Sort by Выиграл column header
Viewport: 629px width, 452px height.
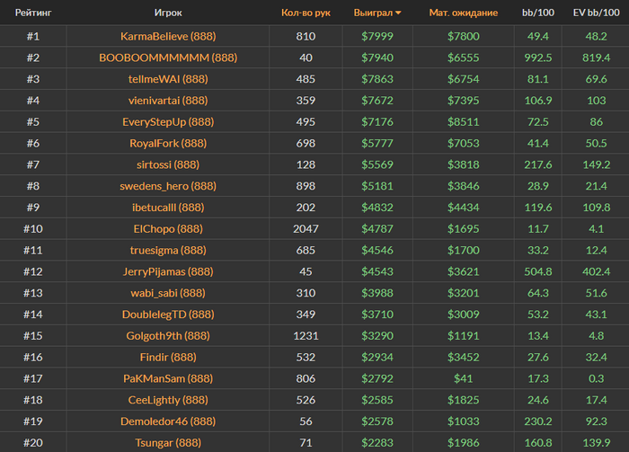373,13
